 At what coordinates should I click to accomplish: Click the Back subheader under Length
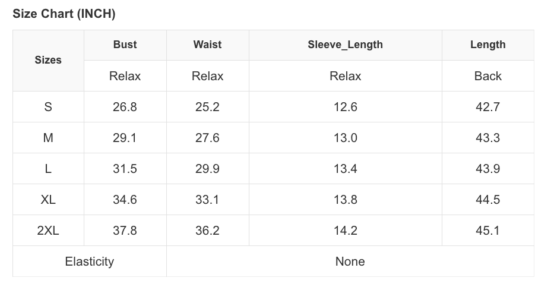tap(487, 76)
